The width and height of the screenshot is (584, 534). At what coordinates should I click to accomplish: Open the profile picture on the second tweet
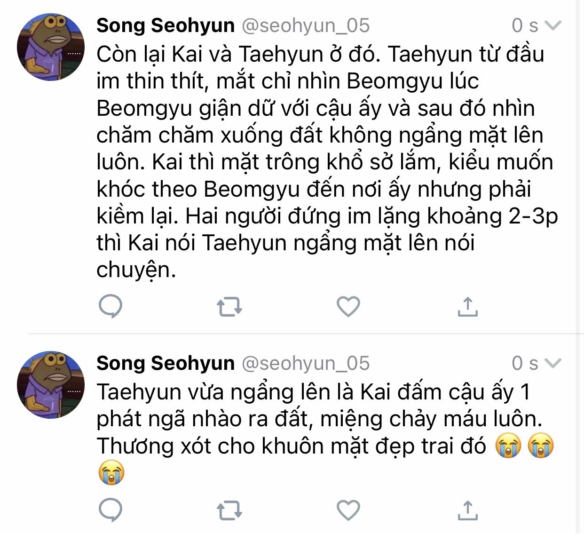51,384
